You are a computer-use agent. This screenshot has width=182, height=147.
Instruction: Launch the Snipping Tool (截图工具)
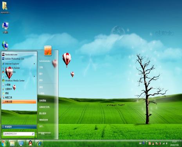coord(19,97)
